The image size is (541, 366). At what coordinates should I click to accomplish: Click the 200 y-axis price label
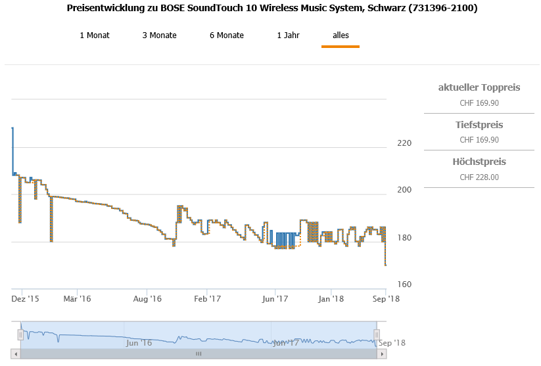click(404, 190)
